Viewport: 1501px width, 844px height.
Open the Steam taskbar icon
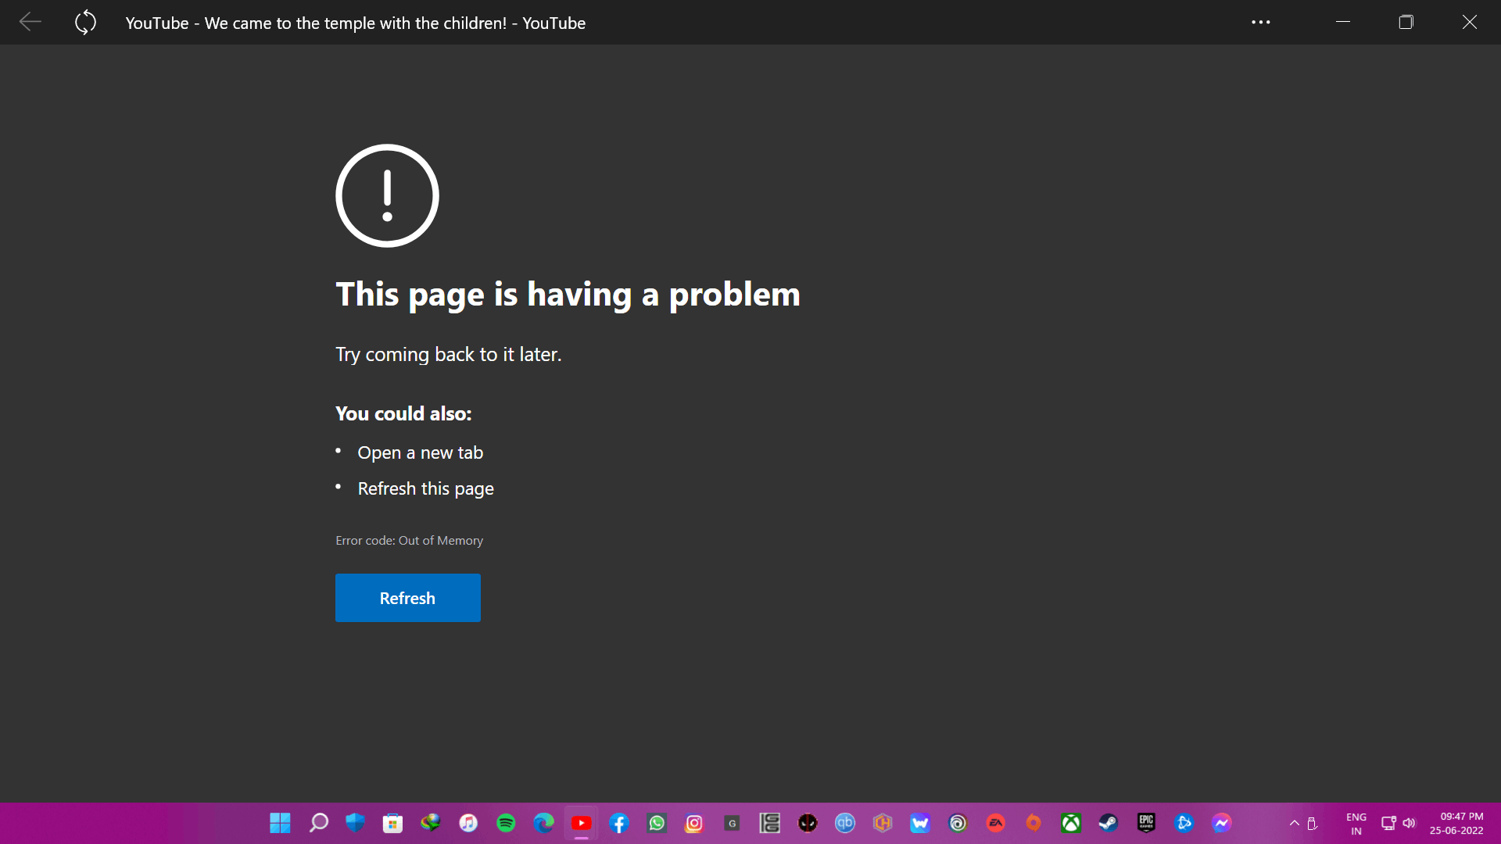click(1108, 823)
